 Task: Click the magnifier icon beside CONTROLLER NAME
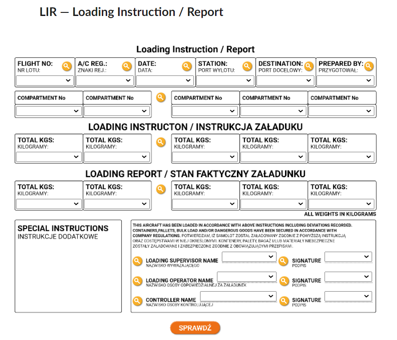138,301
